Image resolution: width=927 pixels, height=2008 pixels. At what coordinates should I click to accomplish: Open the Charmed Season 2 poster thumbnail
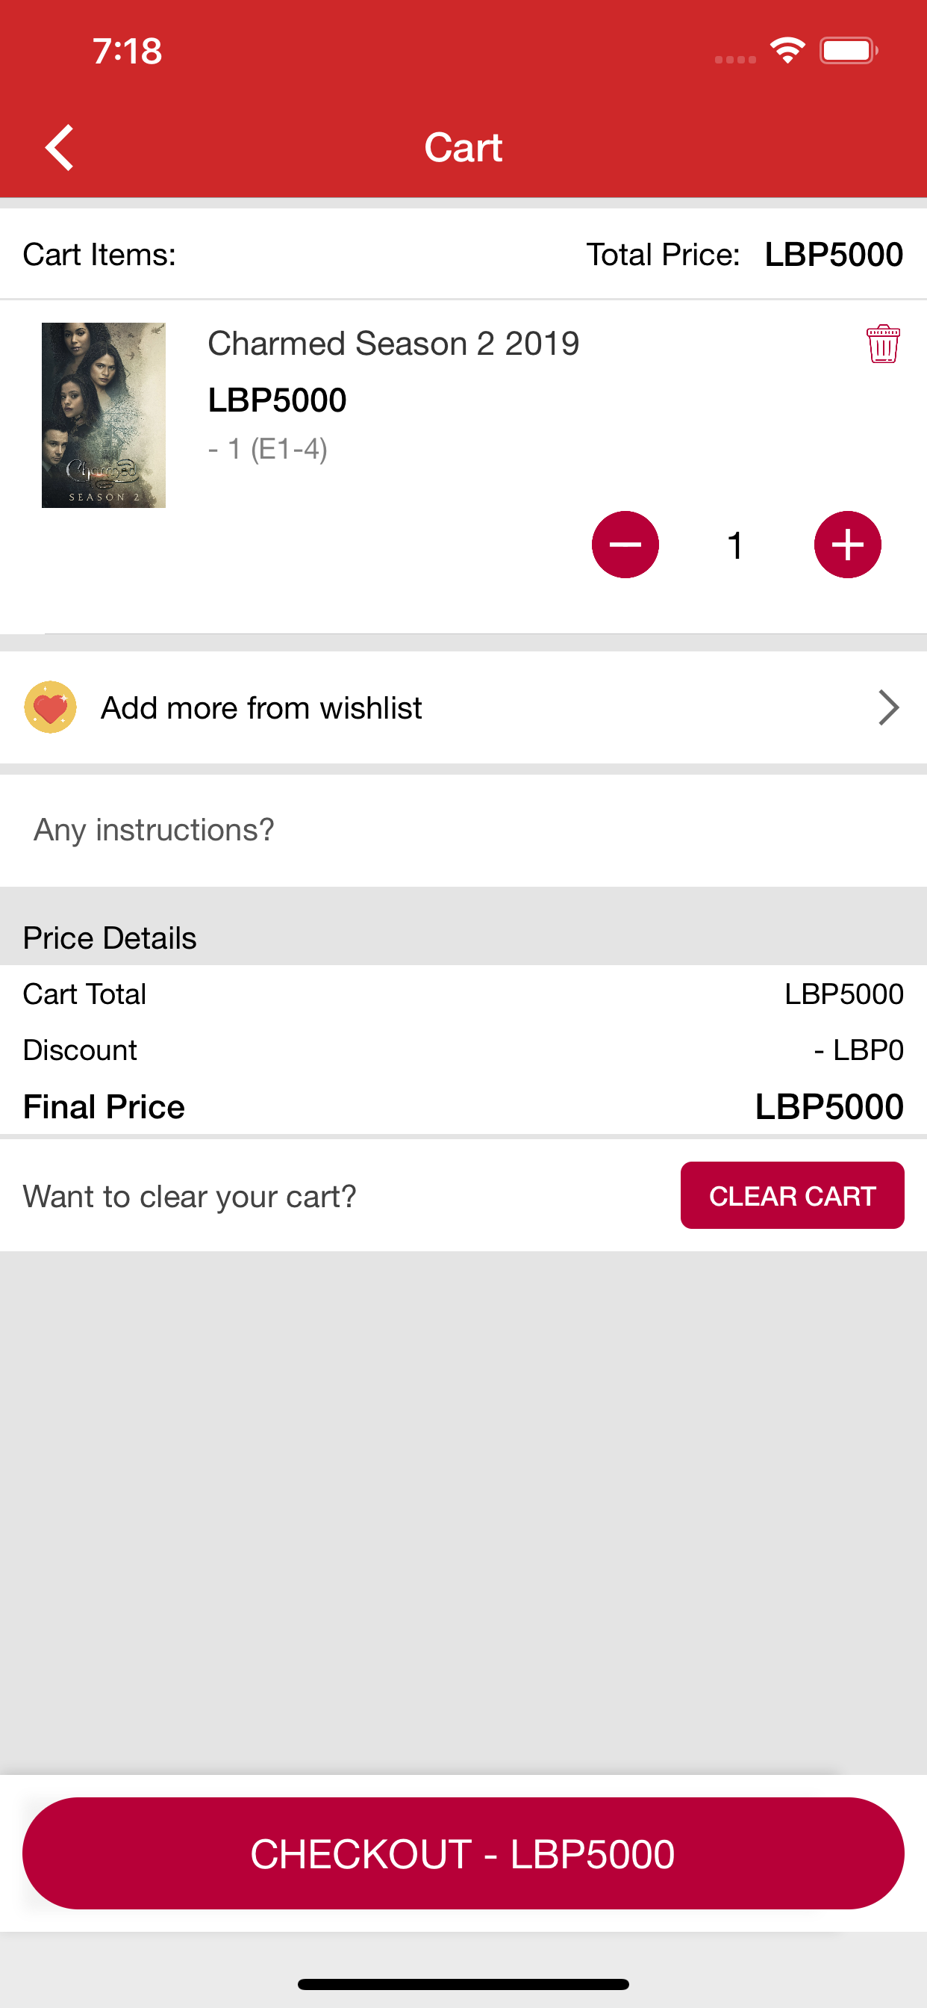point(104,415)
